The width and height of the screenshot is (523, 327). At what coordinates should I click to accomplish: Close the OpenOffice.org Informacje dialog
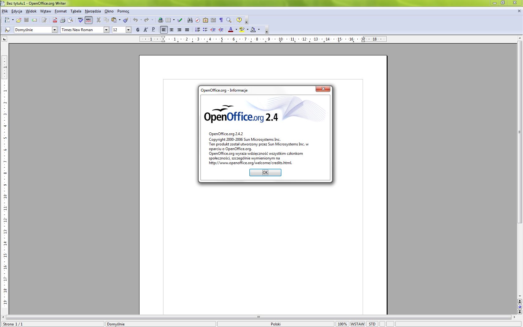pos(323,89)
